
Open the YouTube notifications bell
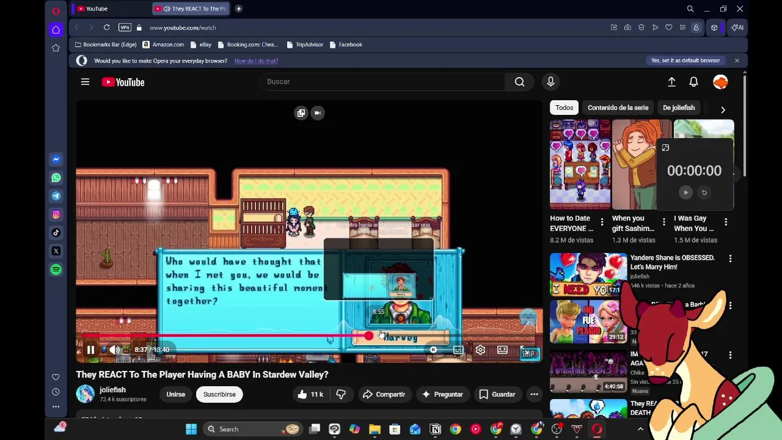tap(694, 82)
